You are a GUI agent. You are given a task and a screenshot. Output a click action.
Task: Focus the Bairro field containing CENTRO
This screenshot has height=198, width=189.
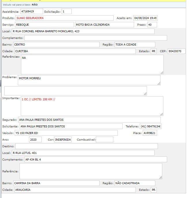[56, 45]
